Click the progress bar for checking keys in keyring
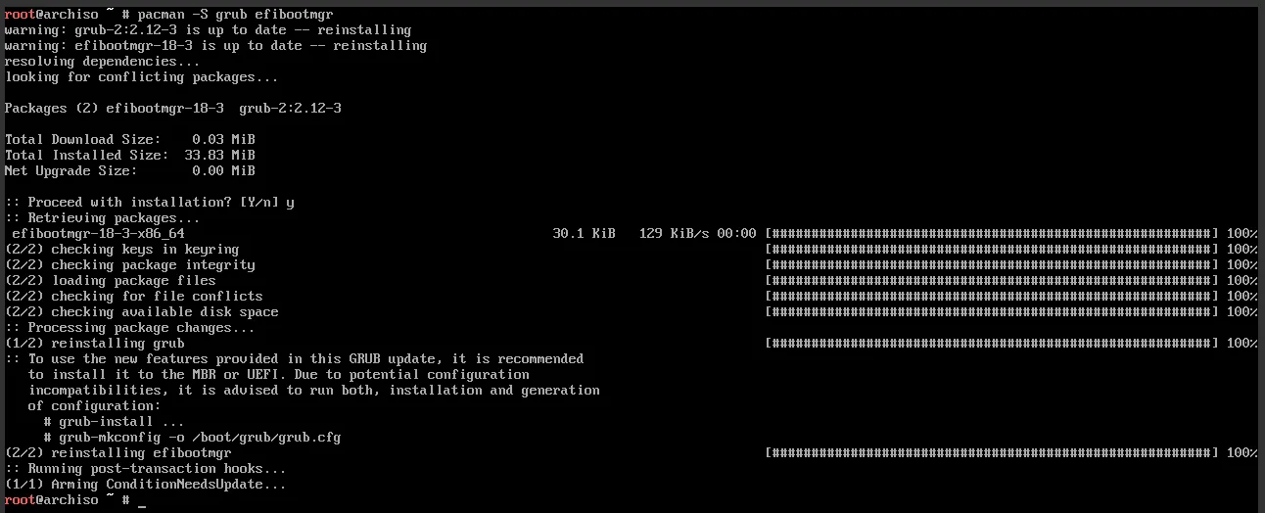The image size is (1265, 513). [x=991, y=250]
